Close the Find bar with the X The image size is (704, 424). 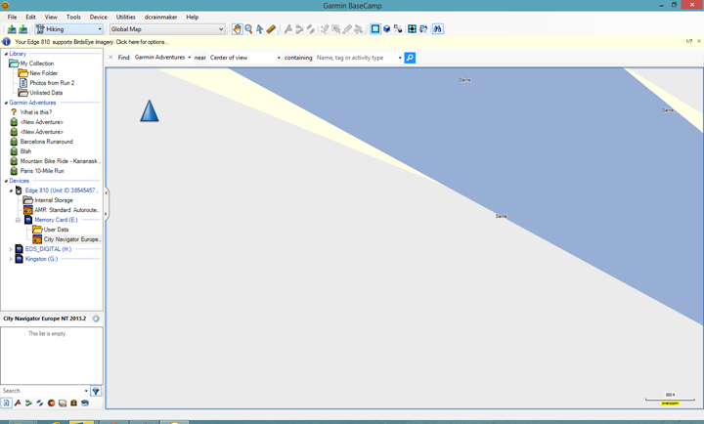pyautogui.click(x=110, y=58)
